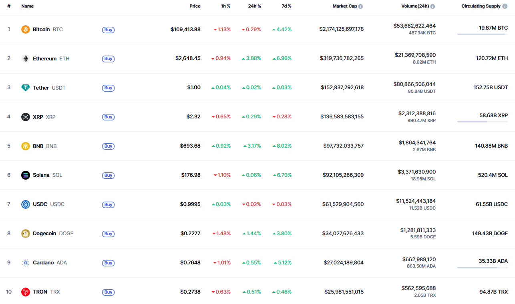
Task: Click XRP's circulating supply progress bar
Action: pyautogui.click(x=483, y=122)
